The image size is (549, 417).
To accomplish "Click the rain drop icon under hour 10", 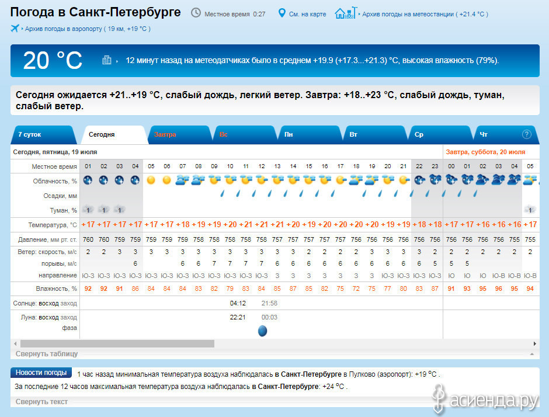I will point(223,193).
